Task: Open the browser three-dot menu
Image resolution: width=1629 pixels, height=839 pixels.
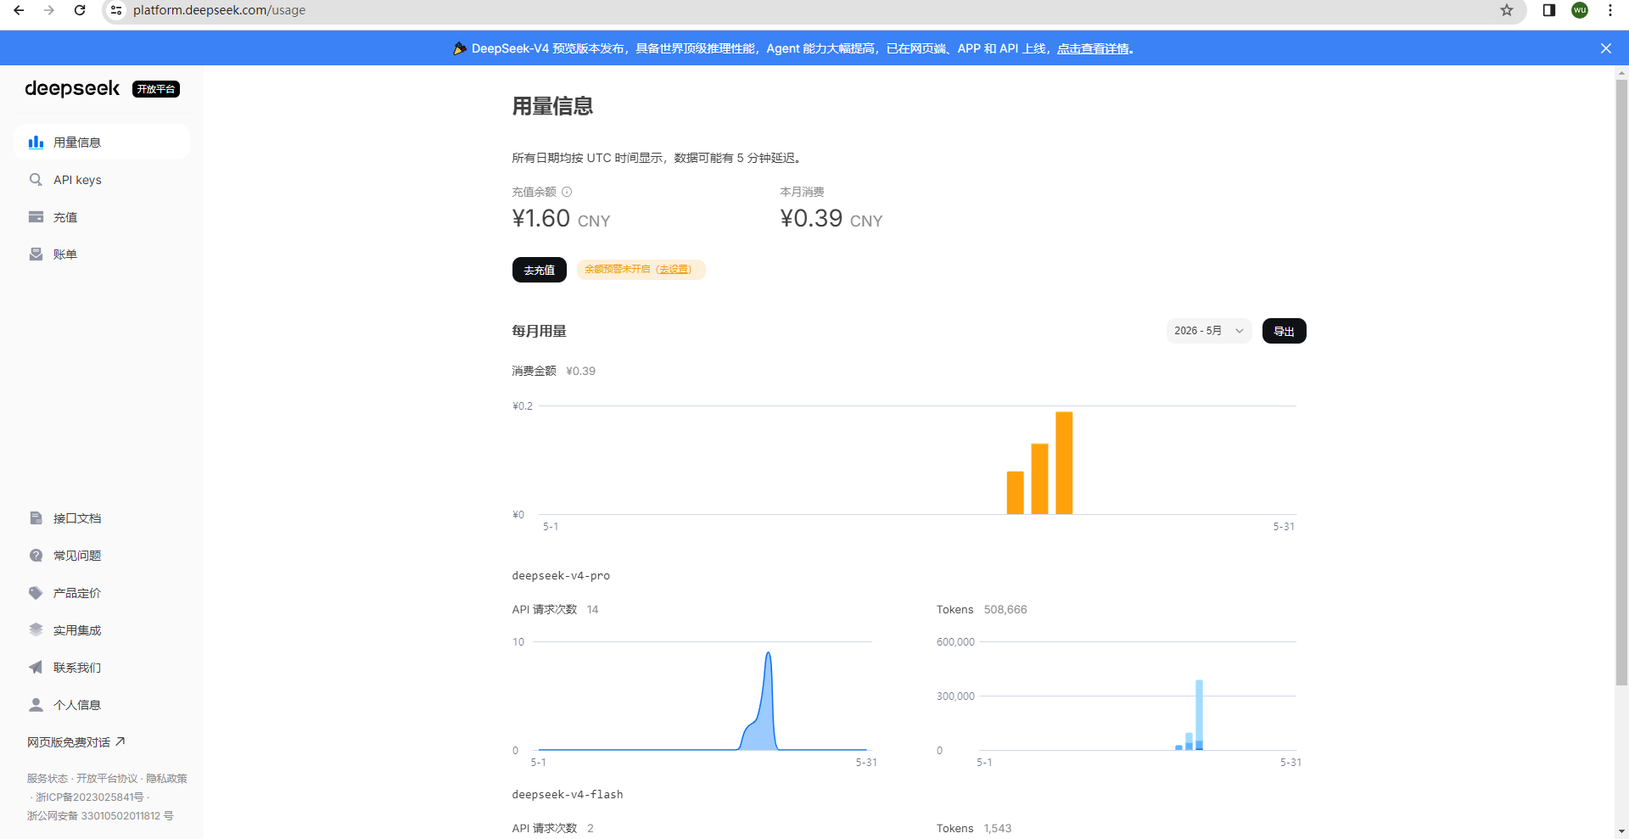Action: coord(1610,10)
